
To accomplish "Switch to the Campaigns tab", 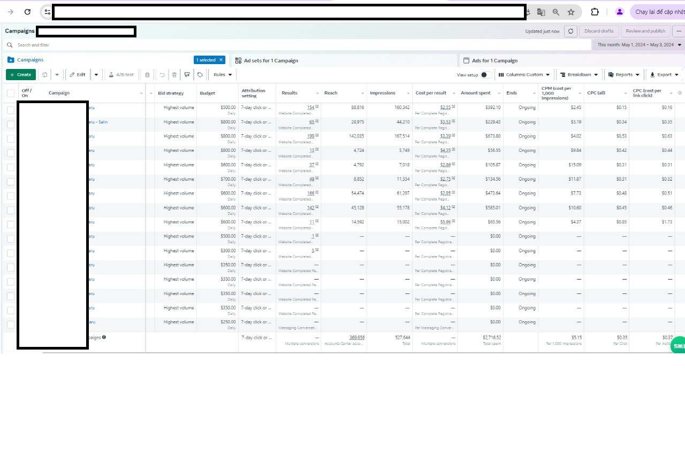I will pos(31,60).
